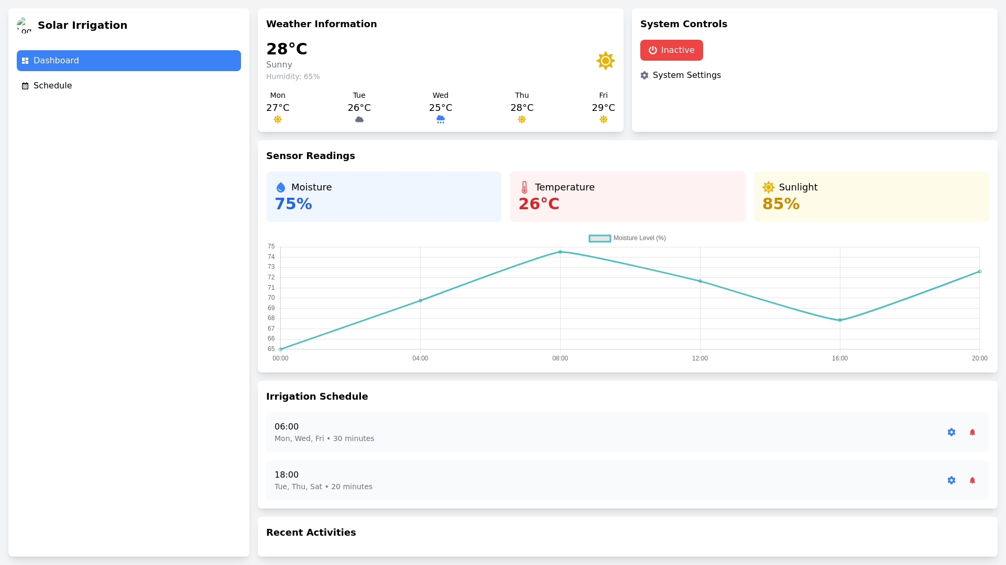Screen dimensions: 1006x565
Task: Click the 08:00 peak point on chart
Action: (x=560, y=252)
